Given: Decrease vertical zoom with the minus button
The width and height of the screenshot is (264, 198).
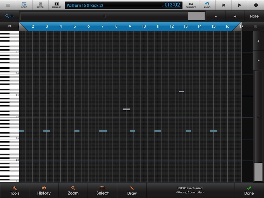Looking at the screenshot, I should point(258,60).
